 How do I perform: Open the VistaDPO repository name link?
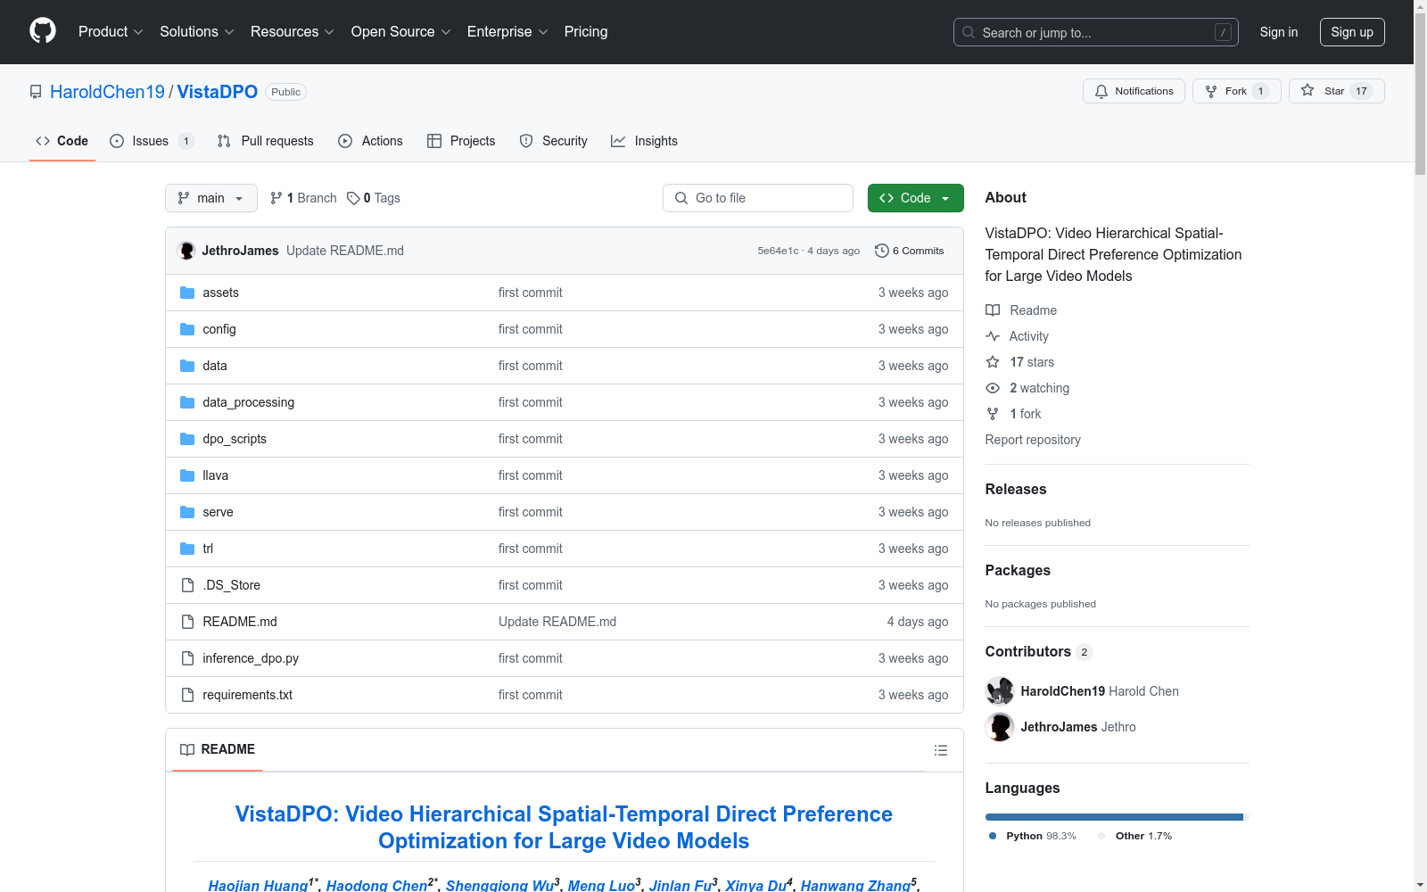click(218, 92)
